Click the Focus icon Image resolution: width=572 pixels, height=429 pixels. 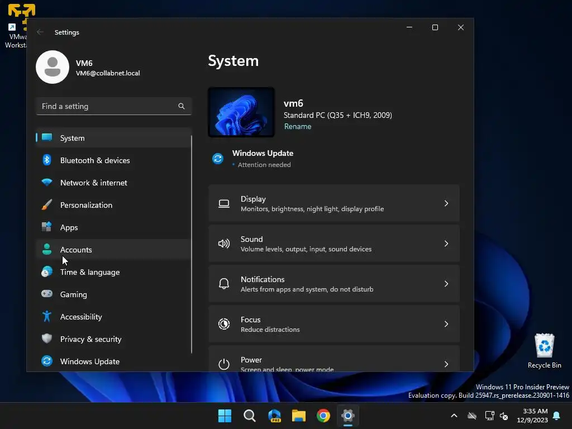coord(224,324)
